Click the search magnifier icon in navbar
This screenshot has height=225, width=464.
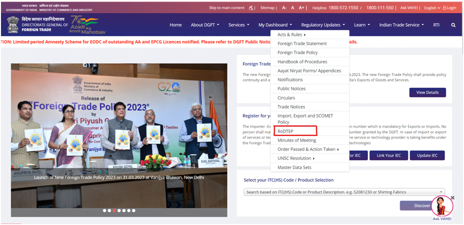453,25
